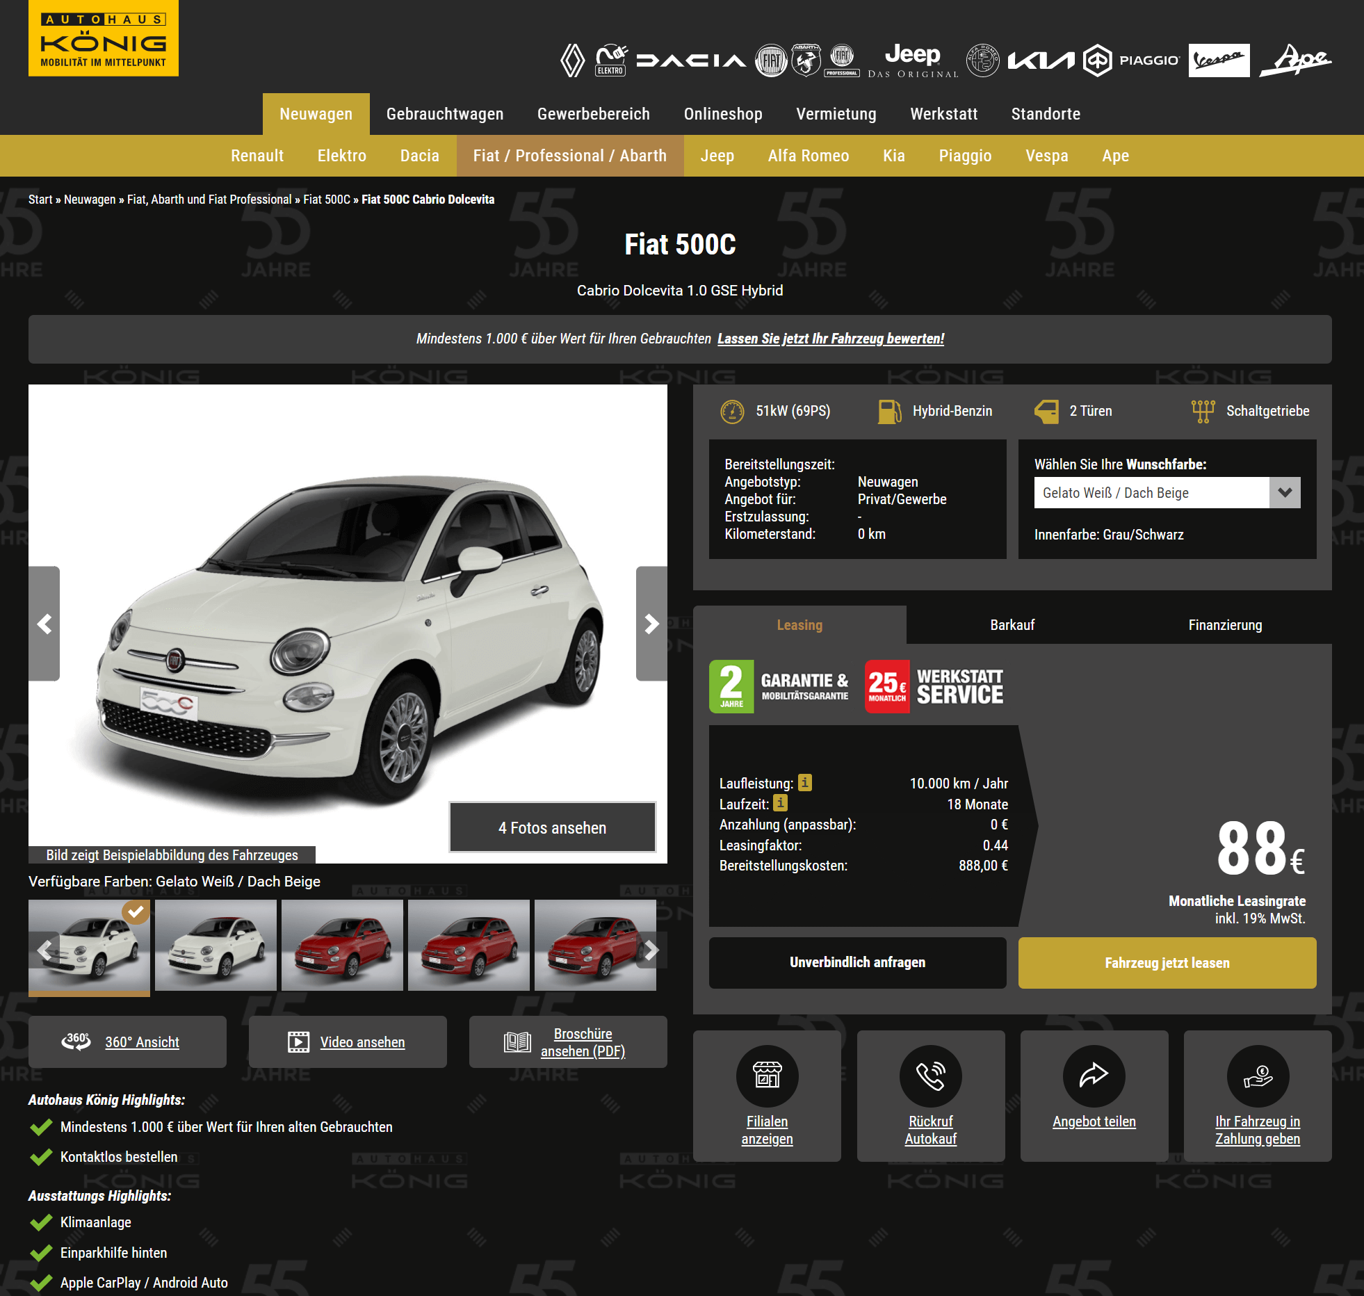The width and height of the screenshot is (1364, 1296).
Task: Click the 'Start' breadcrumb link
Action: (x=40, y=200)
